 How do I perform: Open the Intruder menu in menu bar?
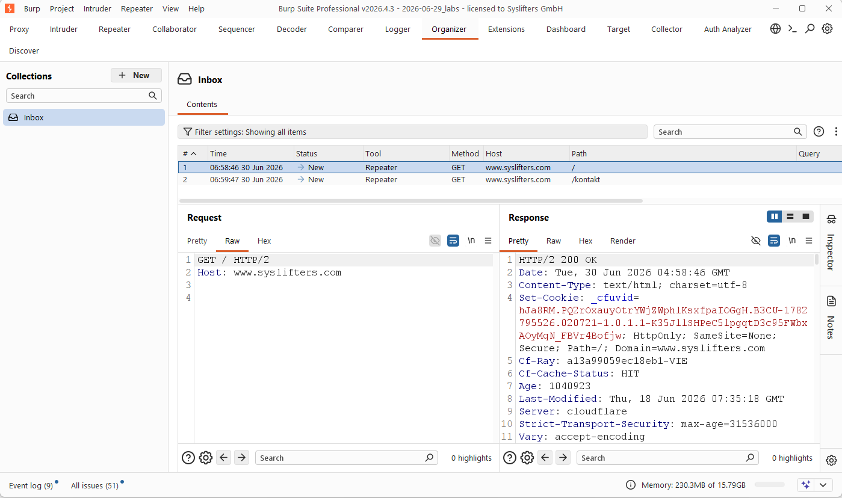[98, 8]
